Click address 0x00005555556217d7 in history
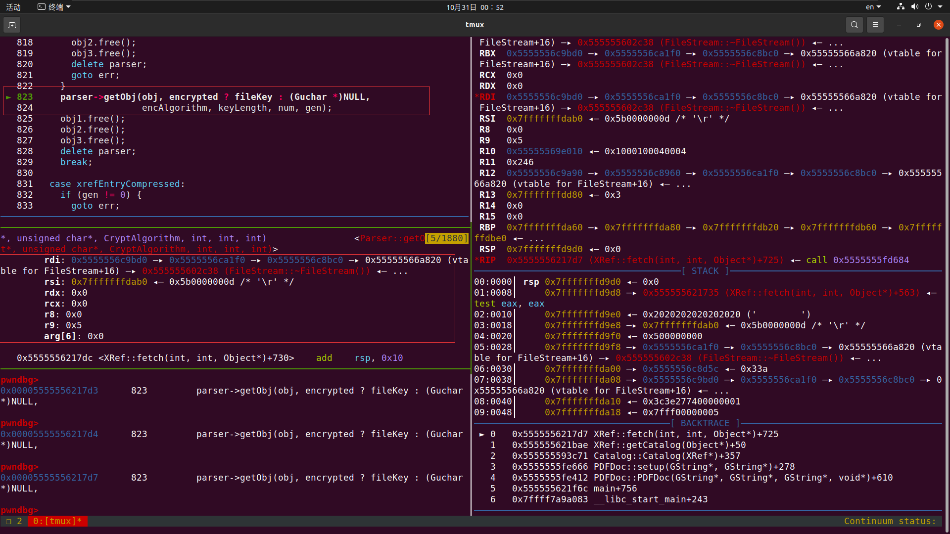Screen dimensions: 950x534 pyautogui.click(x=49, y=478)
